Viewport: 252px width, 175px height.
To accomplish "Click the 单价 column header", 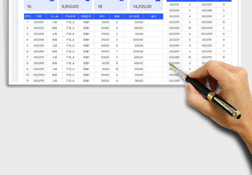I will point(102,16).
